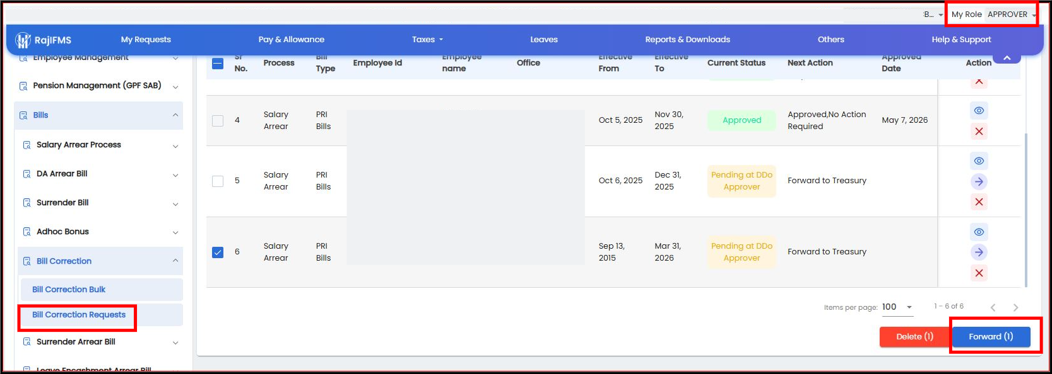1052x374 pixels.
Task: Open the Pay & Allowance menu
Action: click(292, 40)
